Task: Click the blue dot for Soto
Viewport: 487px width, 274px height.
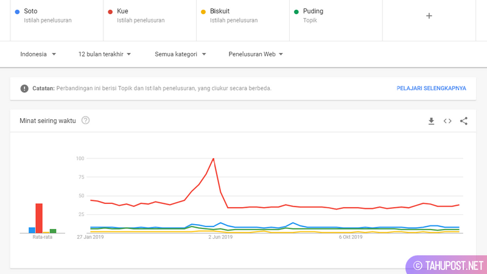Action: click(x=17, y=12)
